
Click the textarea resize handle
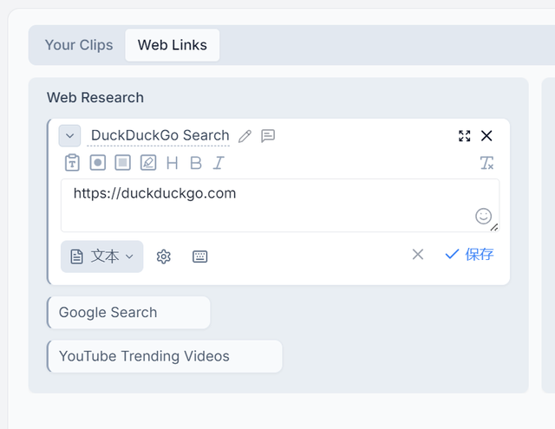pos(494,227)
